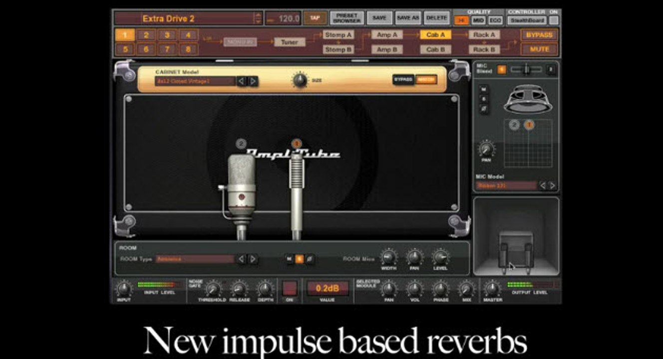The width and height of the screenshot is (663, 359).
Task: Set quality to MID
Action: tap(478, 20)
